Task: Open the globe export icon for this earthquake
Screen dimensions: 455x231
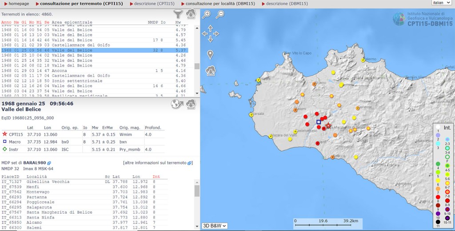Action: 177,104
